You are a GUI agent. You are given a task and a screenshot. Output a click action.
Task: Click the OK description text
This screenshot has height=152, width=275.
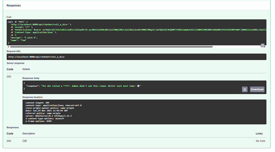click(x=24, y=141)
